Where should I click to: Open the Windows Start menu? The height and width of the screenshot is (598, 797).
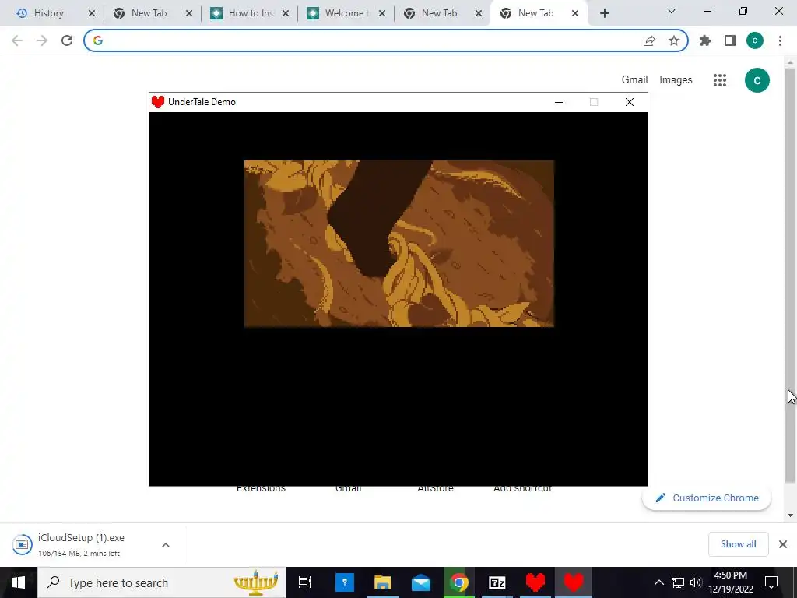point(19,582)
